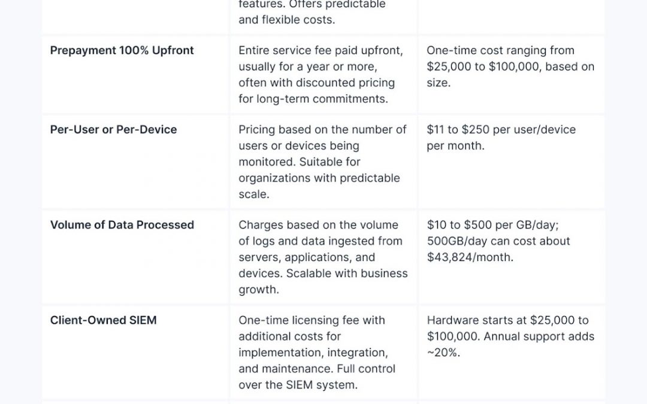Click the Full control over the SIEM system text
The width and height of the screenshot is (647, 404).
point(317,377)
